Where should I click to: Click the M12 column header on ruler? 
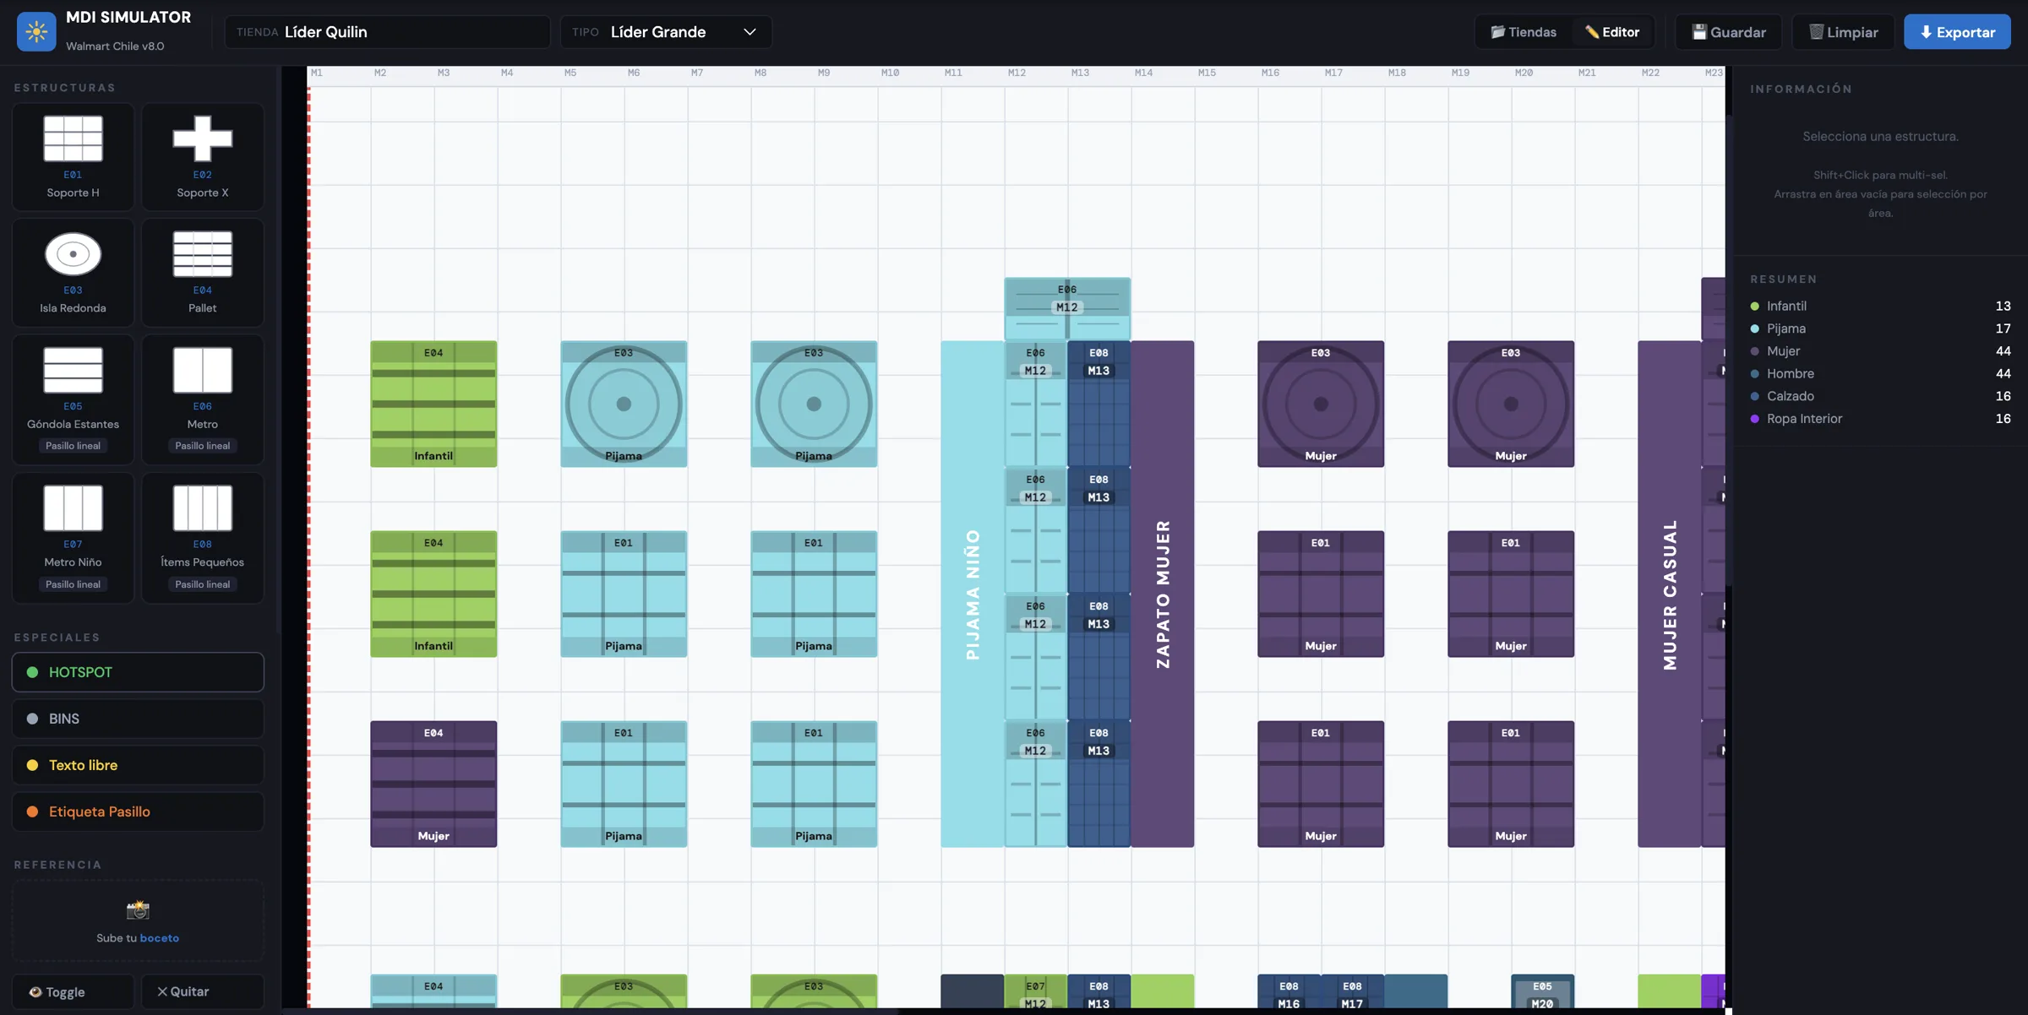coord(1017,73)
